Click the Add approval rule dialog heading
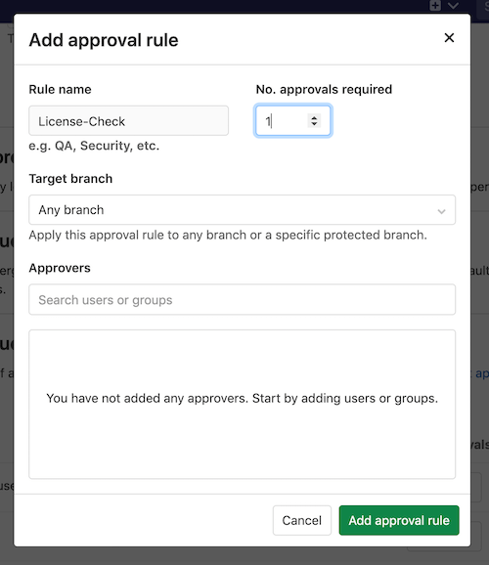Viewport: 489px width, 565px height. click(x=104, y=40)
